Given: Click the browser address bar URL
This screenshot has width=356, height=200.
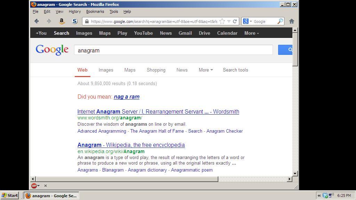Looking at the screenshot, I should tap(154, 22).
